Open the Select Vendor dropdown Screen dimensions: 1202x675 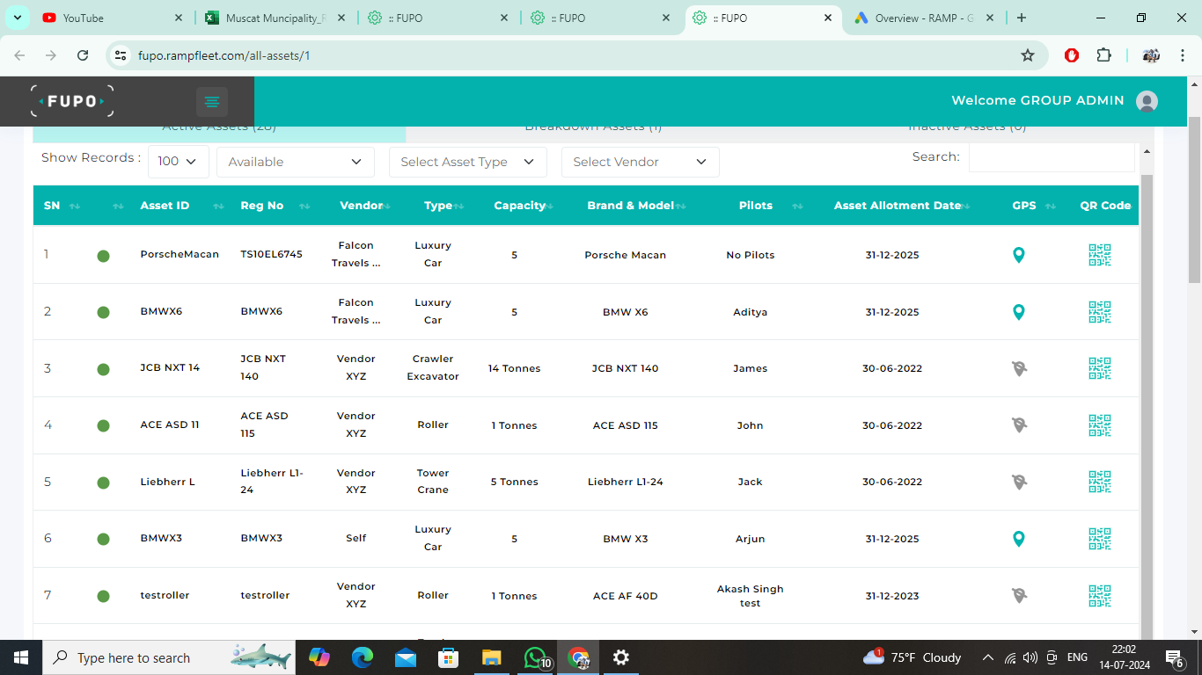tap(640, 162)
